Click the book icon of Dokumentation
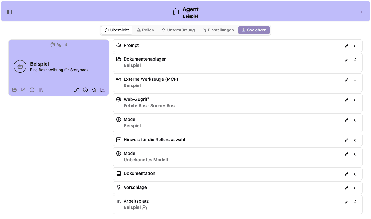 (x=119, y=173)
